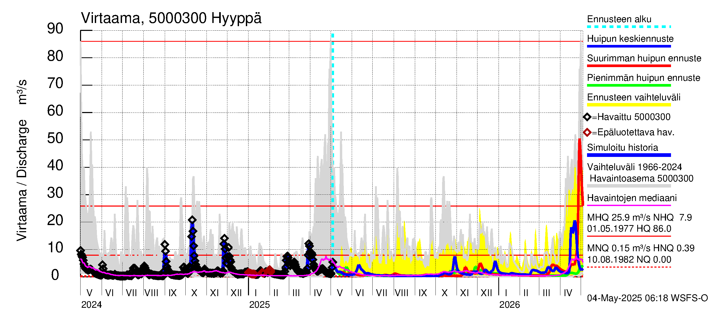Click the '=Havaittu 5000300' legend text
The width and height of the screenshot is (713, 317).
[631, 117]
